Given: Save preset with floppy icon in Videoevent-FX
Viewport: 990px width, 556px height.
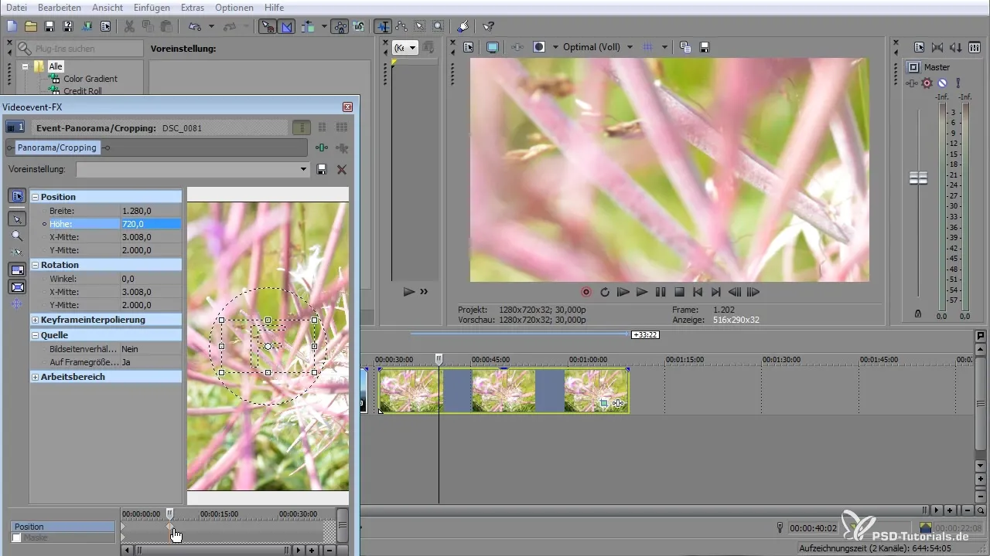Looking at the screenshot, I should click(x=323, y=168).
